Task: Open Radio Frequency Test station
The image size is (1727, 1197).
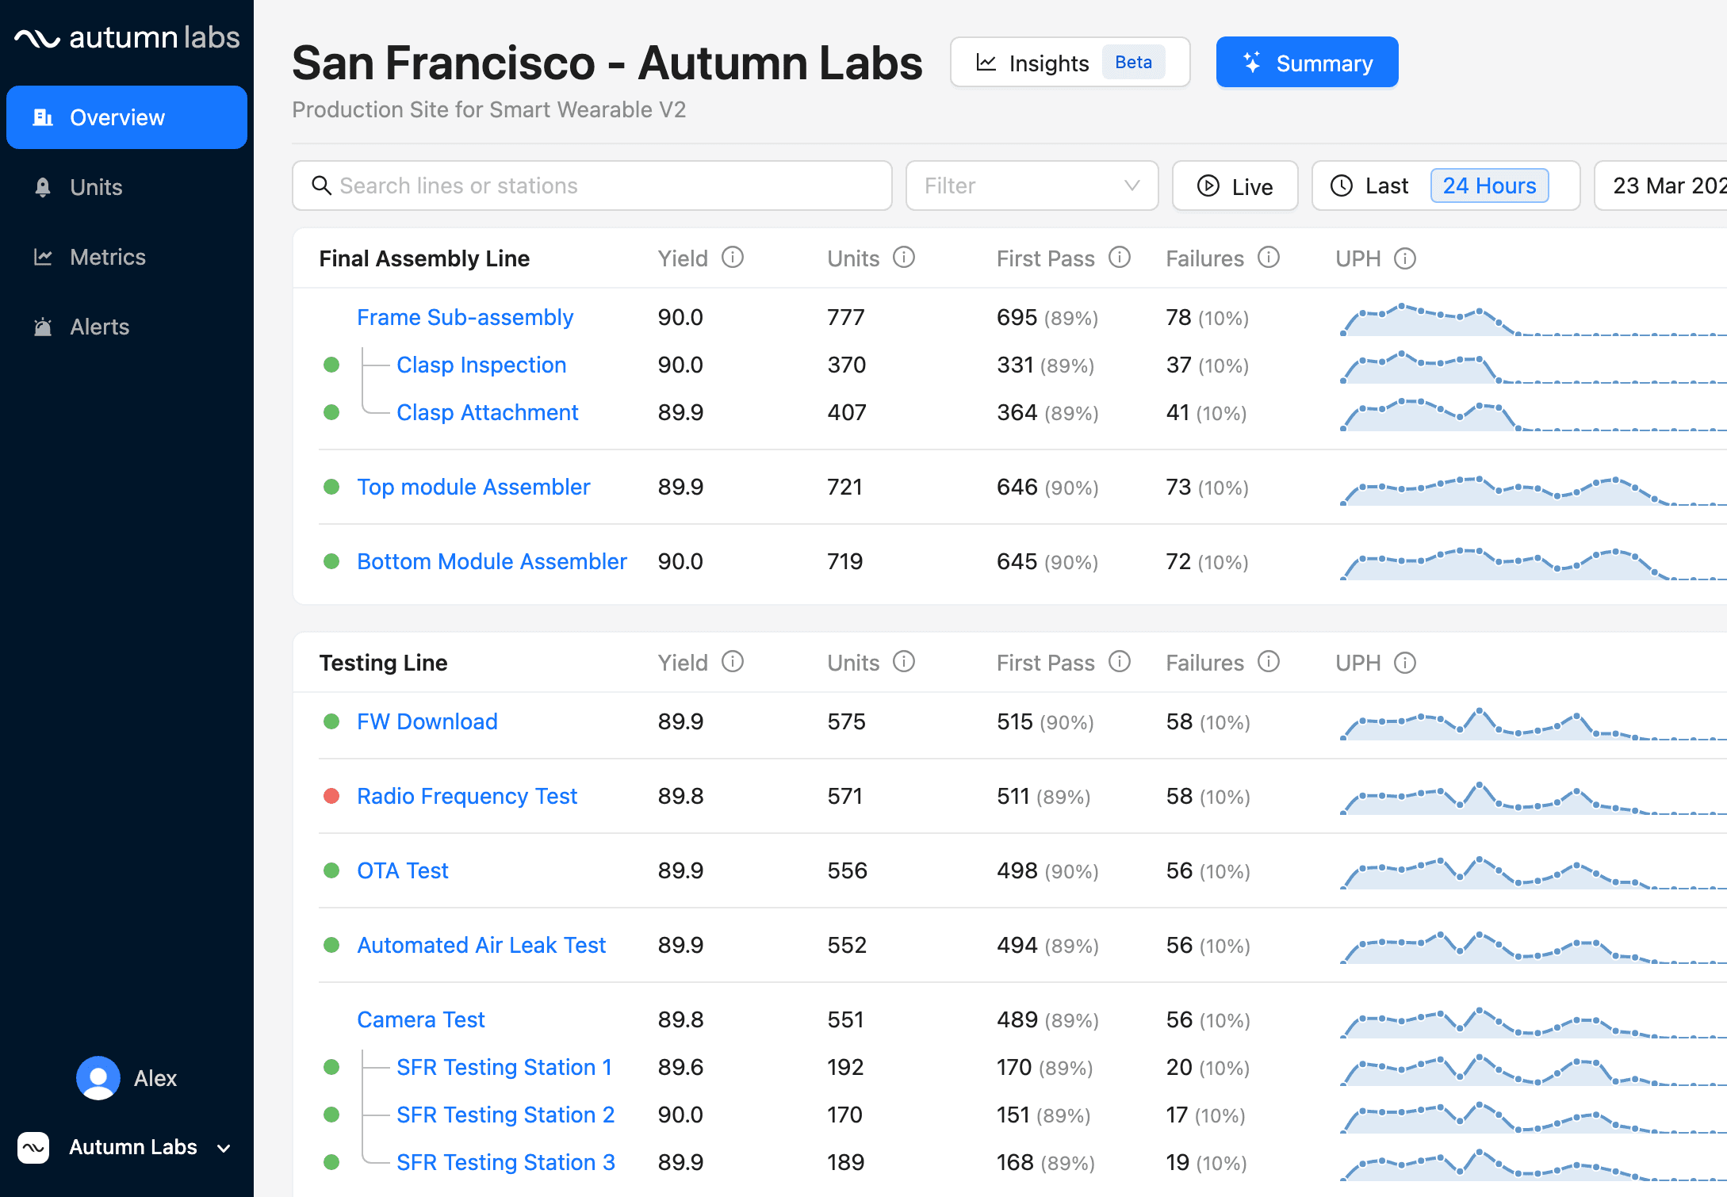Action: 467,796
